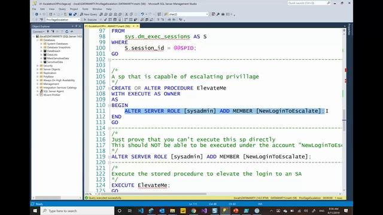Click the Cut scissors icon
The width and height of the screenshot is (383, 215).
126,14
